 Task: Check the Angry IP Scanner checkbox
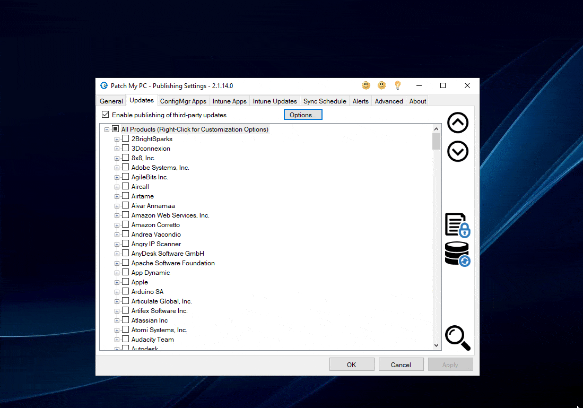tap(126, 244)
